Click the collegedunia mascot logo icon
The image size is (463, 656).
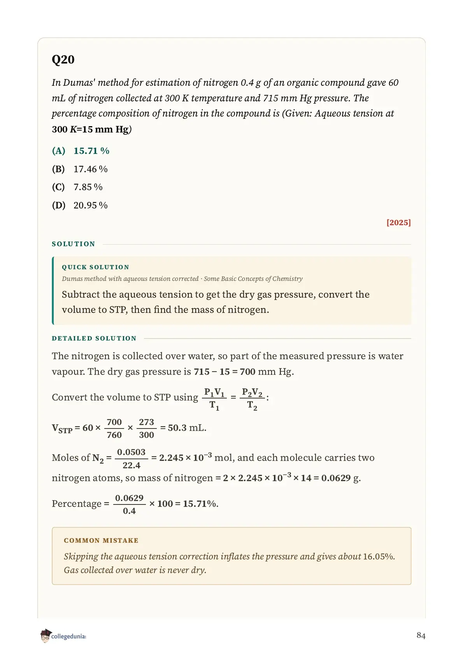(45, 635)
